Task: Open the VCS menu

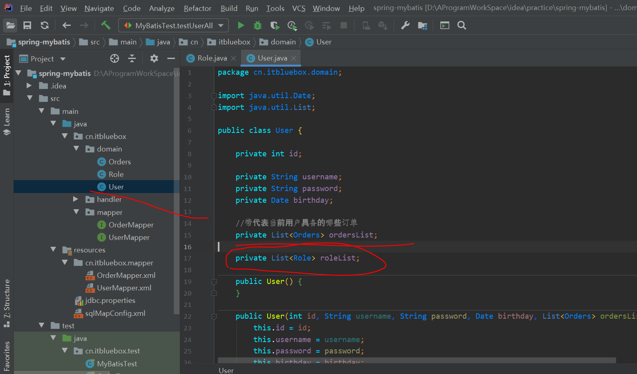Action: 299,8
